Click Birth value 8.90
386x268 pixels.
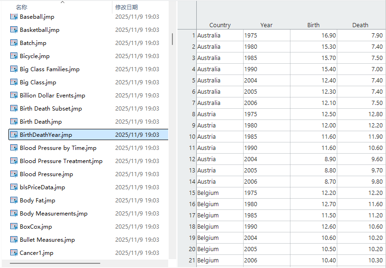[x=314, y=159]
